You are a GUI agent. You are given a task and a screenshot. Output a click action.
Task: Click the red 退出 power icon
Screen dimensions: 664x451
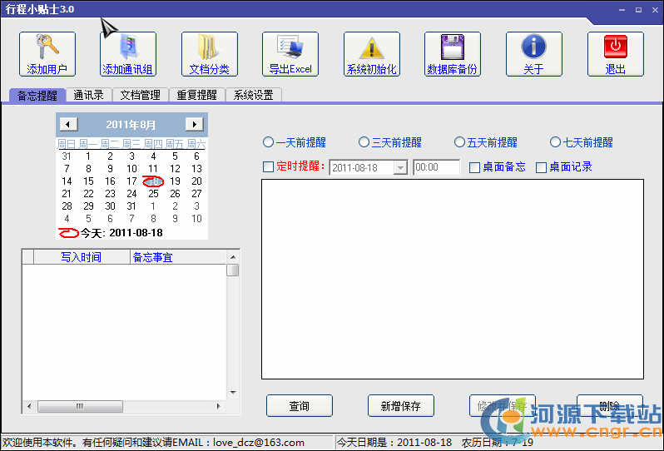tap(615, 47)
